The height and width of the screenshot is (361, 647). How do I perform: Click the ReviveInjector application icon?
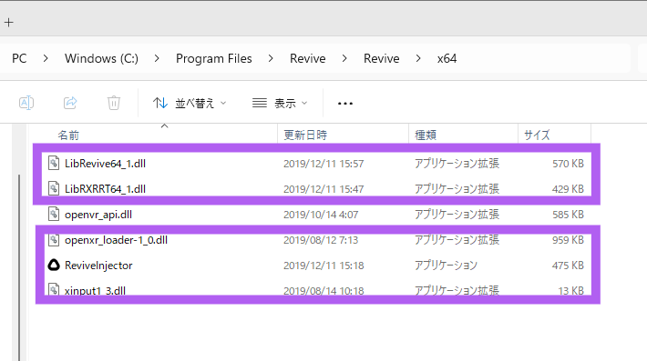tap(54, 266)
